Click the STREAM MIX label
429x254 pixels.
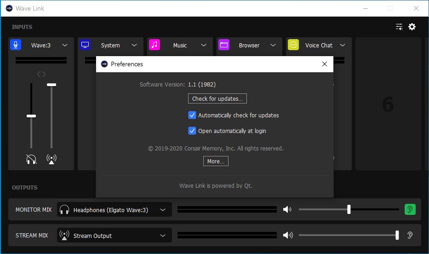click(x=32, y=236)
